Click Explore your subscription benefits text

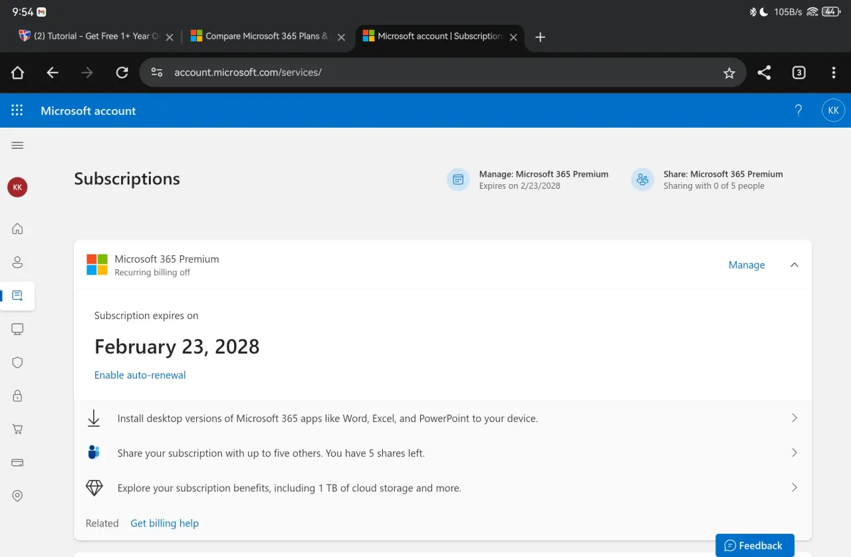click(x=289, y=488)
